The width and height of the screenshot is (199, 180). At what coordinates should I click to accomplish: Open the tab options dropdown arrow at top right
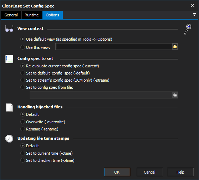194,15
